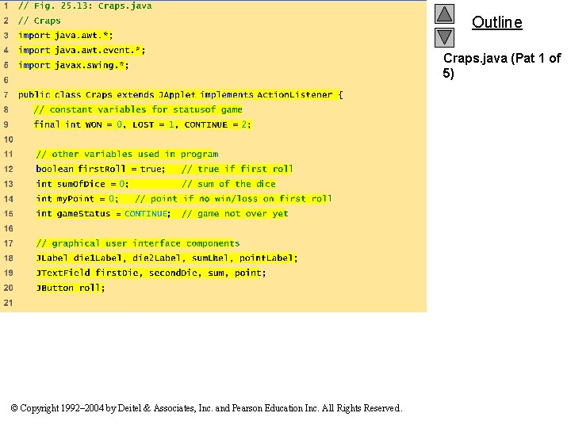Select the 'Craps.java (Pat 1 of 5)' caption
Image resolution: width=571 pixels, height=428 pixels.
pos(502,66)
